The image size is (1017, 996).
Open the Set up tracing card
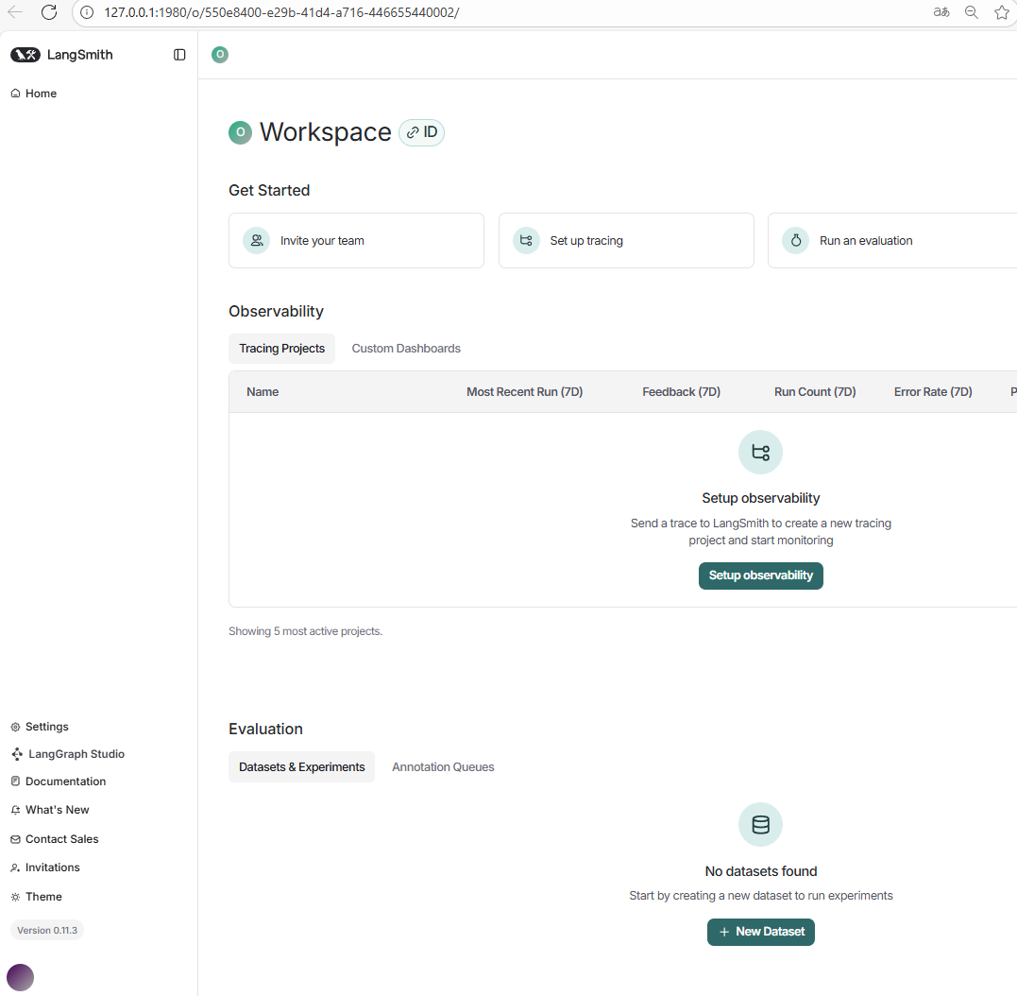[625, 240]
